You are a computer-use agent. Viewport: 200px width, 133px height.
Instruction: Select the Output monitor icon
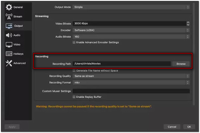9,26
